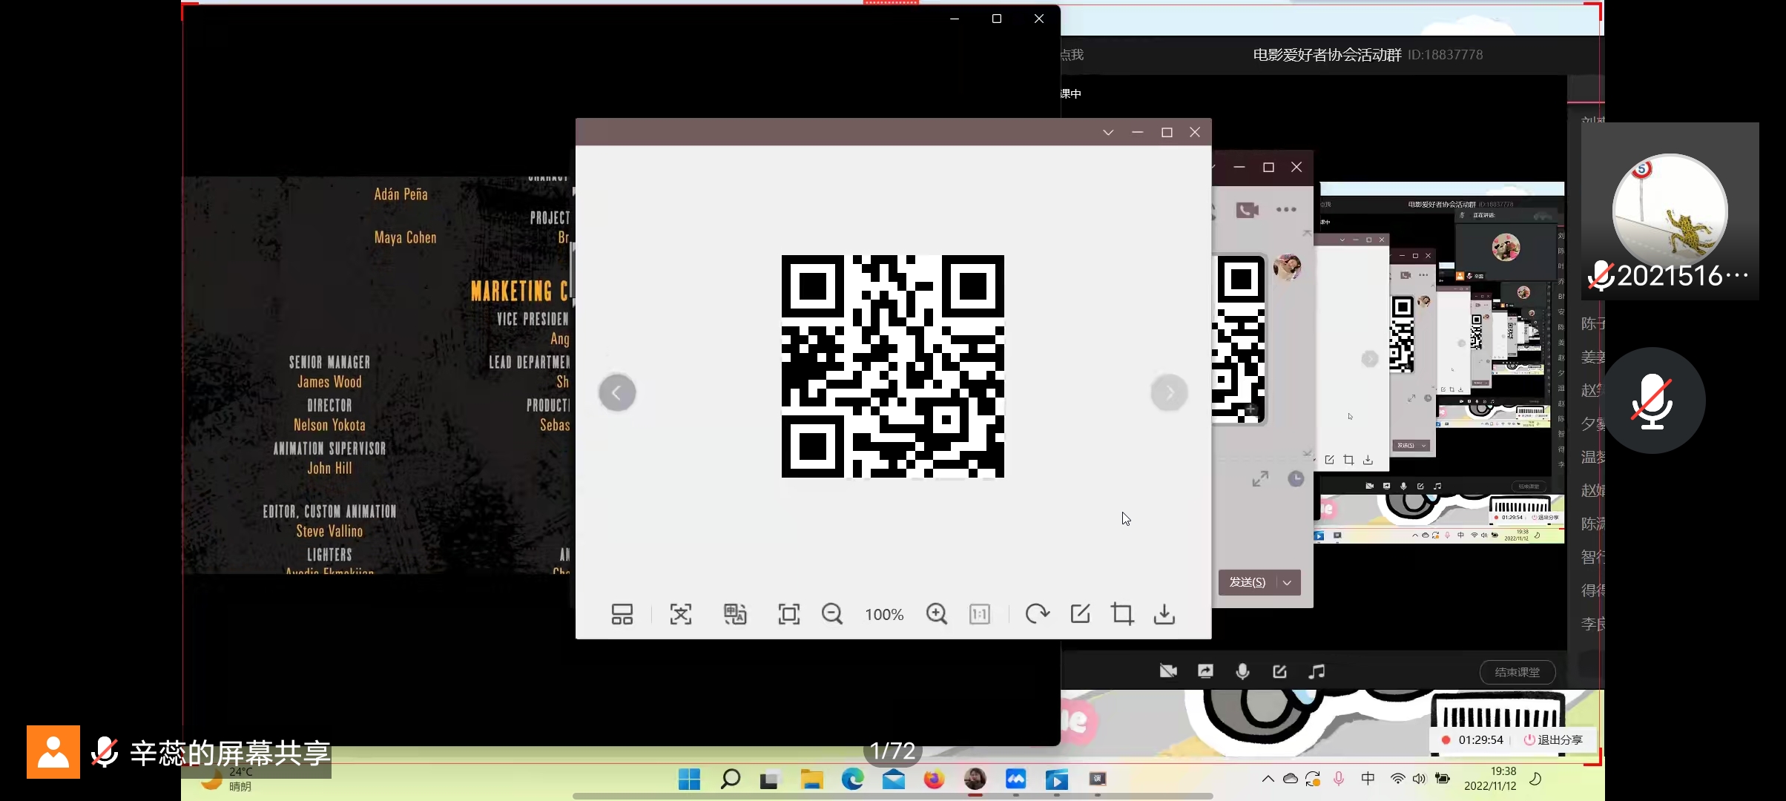
Task: Click the 结束课堂 button
Action: [1517, 672]
